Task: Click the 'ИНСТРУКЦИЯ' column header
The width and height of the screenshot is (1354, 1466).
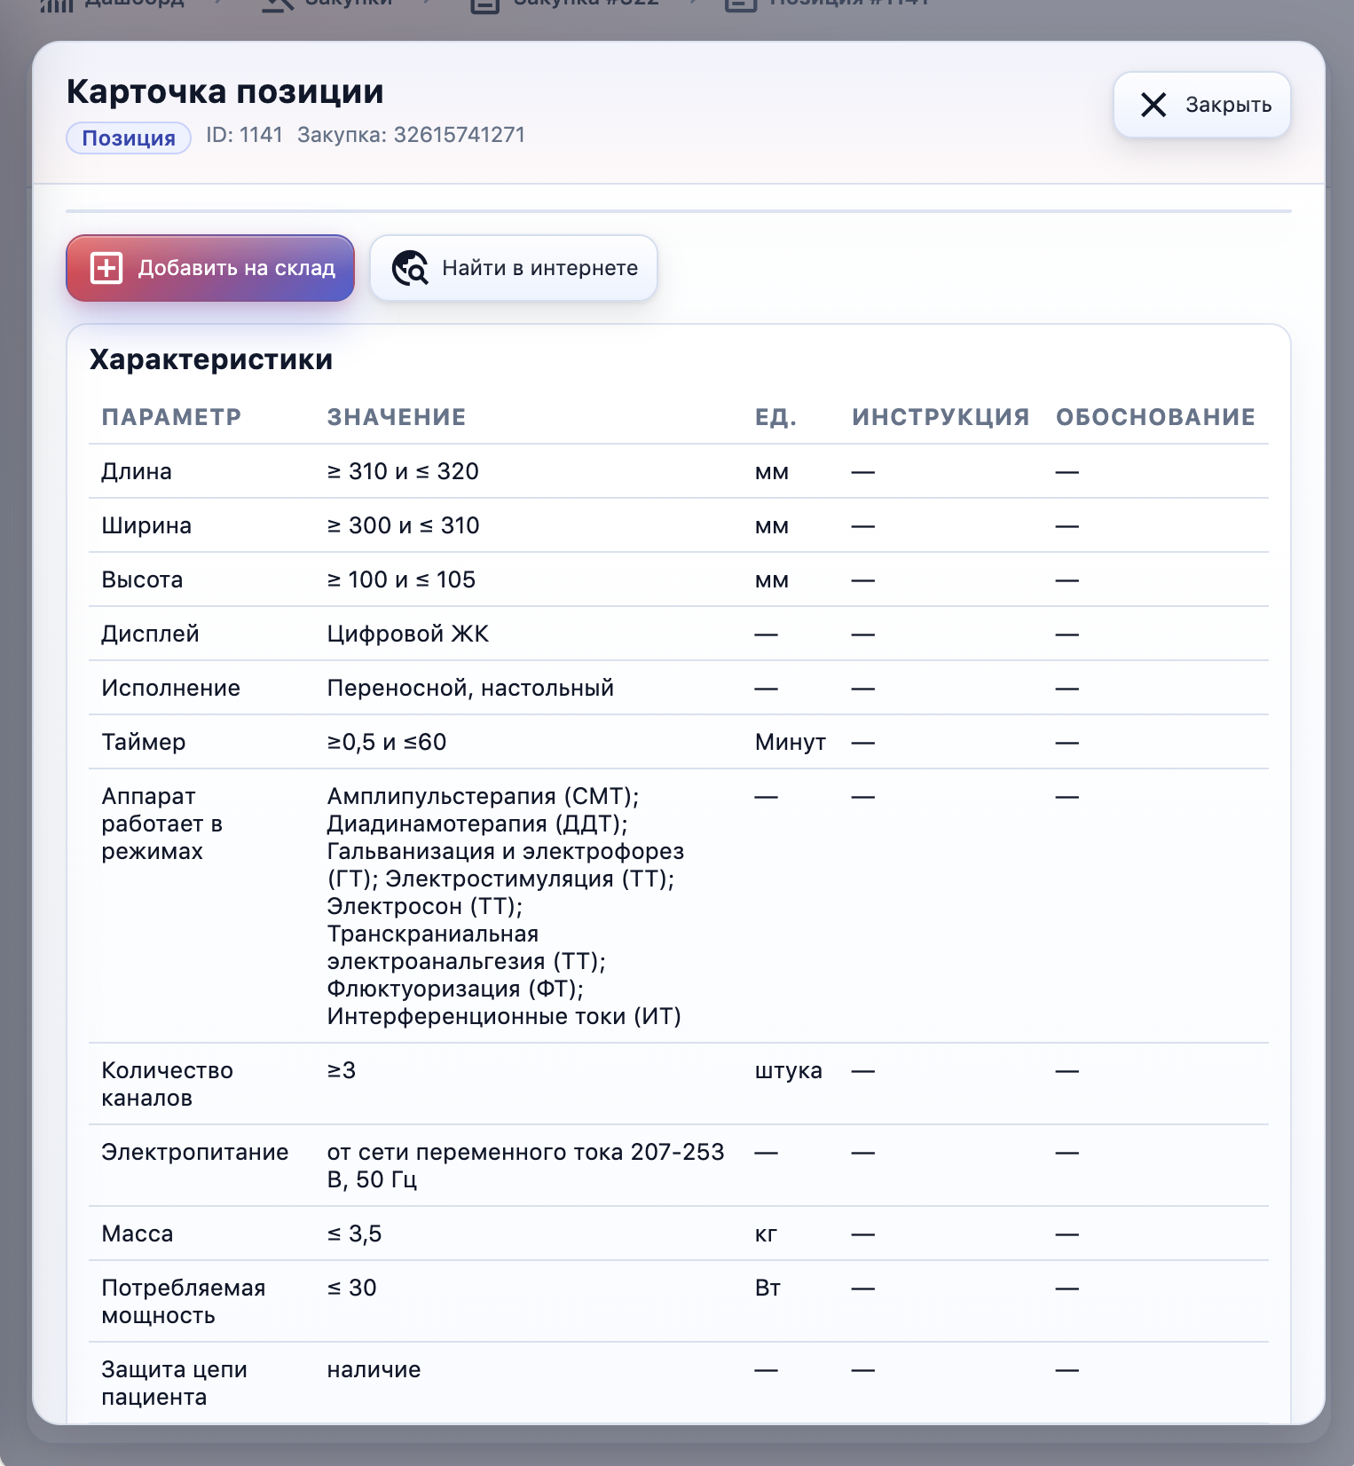Action: 941,417
